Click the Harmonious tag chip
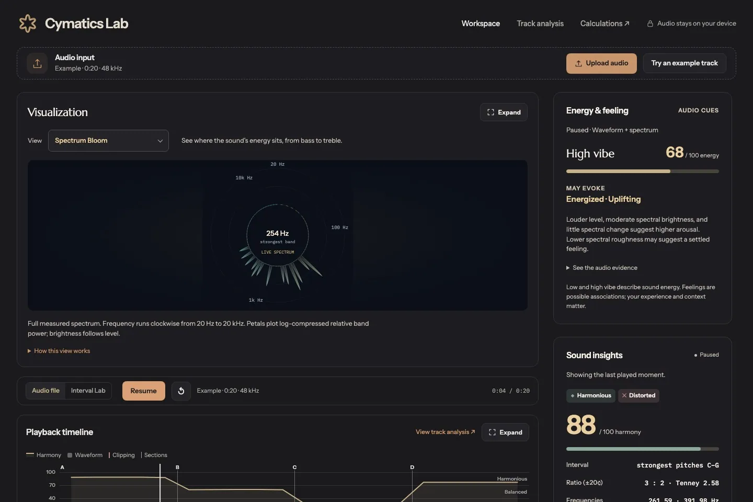 [x=590, y=395]
